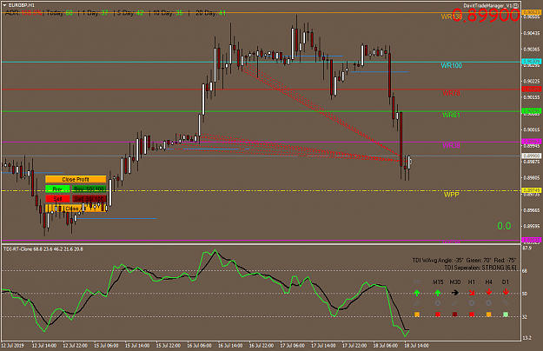Click the H1 red diagonal down arrow
Viewport: 543px width, 351px height.
tap(472, 293)
